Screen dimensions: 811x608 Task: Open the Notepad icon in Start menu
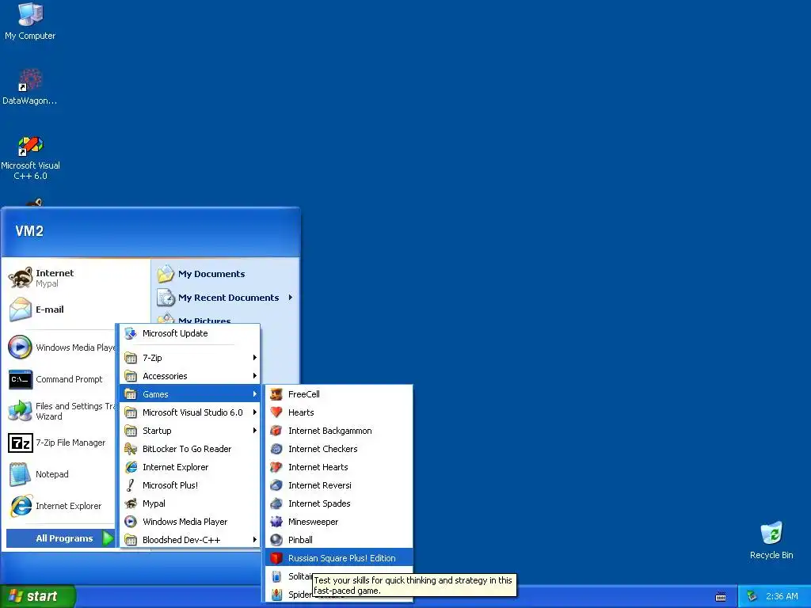click(21, 474)
